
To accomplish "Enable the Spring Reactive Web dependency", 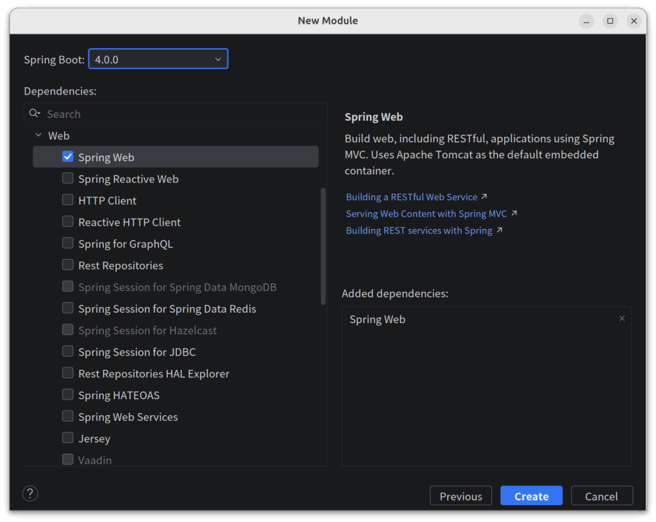I will pyautogui.click(x=68, y=178).
